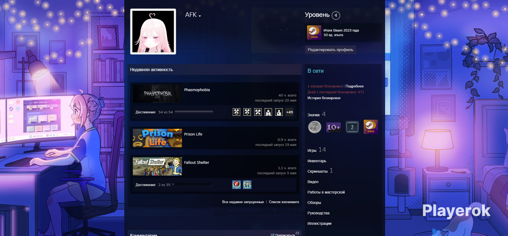Open the red bottle cap 1000 achievement
This screenshot has width=508, height=236.
click(x=236, y=185)
